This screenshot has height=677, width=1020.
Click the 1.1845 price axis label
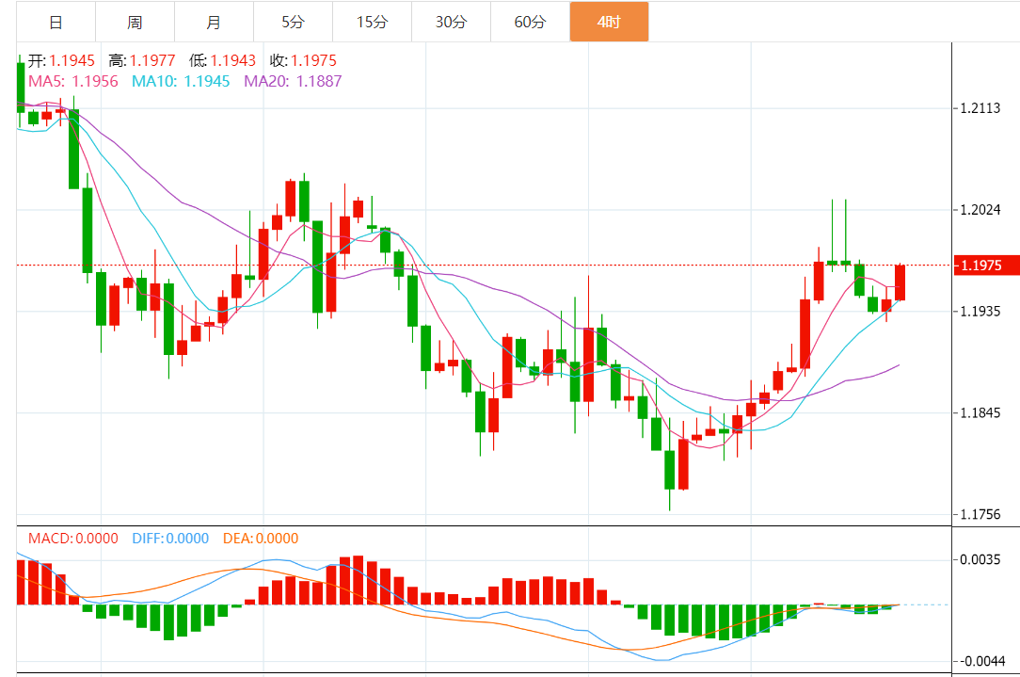pyautogui.click(x=980, y=412)
